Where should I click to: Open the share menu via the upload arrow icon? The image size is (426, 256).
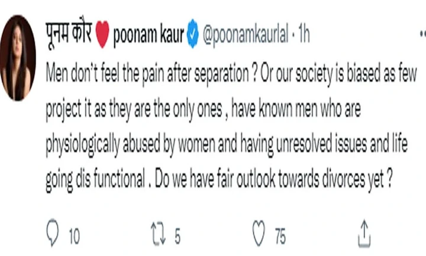coord(364,234)
